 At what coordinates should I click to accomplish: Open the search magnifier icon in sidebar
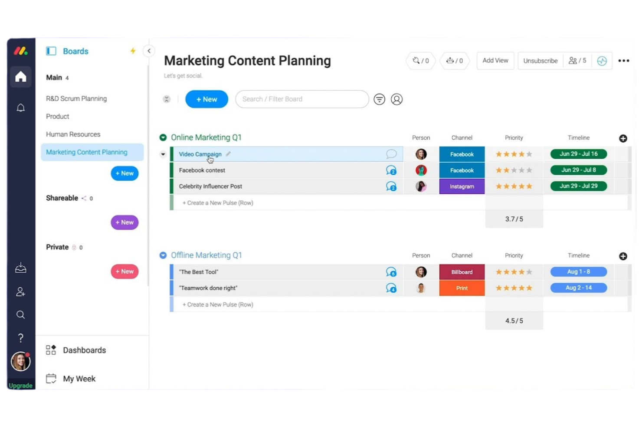tap(20, 315)
